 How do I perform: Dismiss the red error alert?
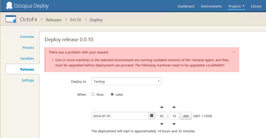click(234, 52)
